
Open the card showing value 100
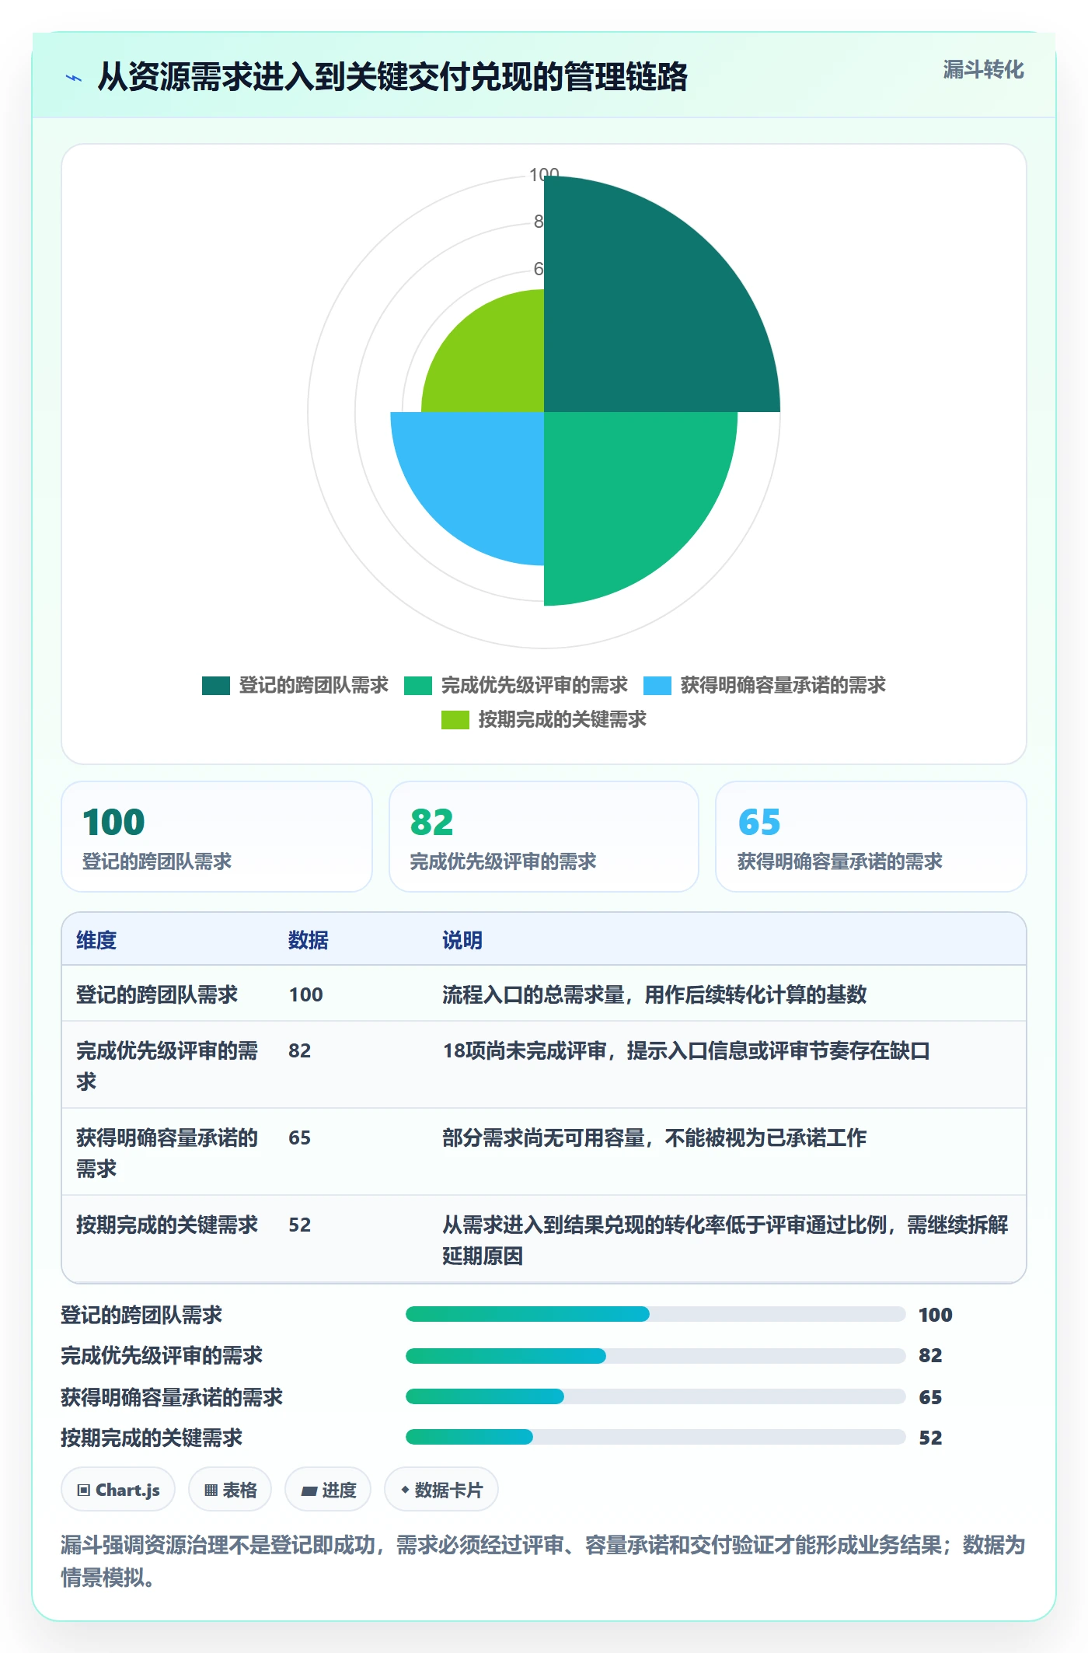217,837
